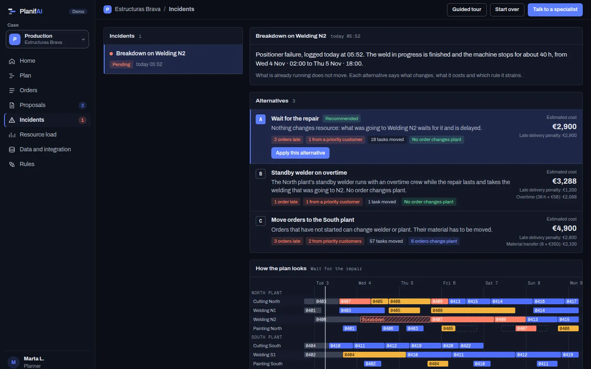Go to Orders in sidebar
Viewport: 591px width, 369px height.
(47, 90)
